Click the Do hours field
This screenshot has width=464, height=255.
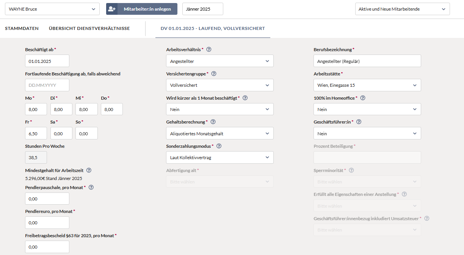[x=112, y=109]
